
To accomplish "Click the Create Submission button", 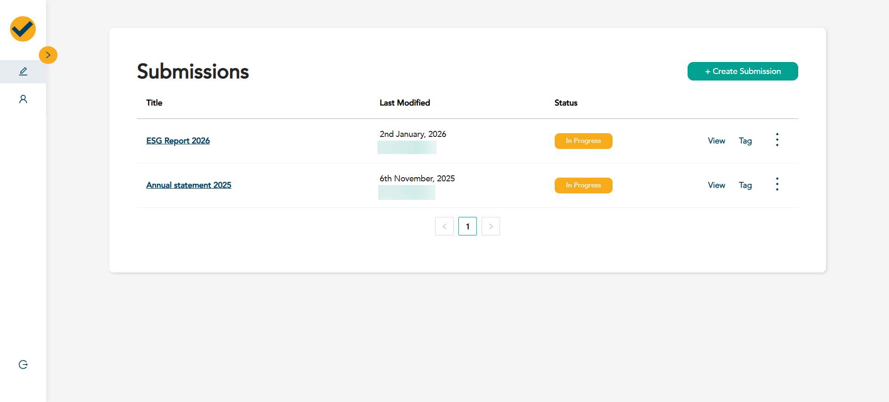I will pos(742,71).
